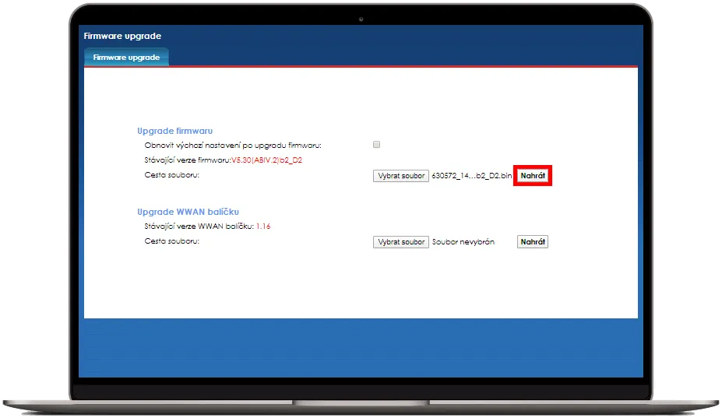
Task: Click the laptop webcam above the screen
Action: click(361, 17)
